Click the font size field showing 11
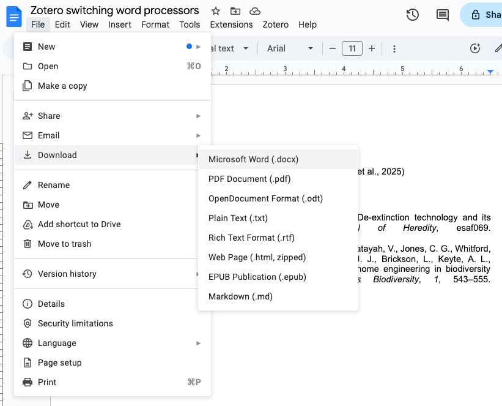The image size is (502, 406). [352, 49]
